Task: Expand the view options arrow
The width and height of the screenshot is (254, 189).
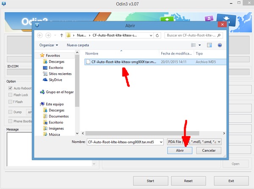Action: (199, 45)
